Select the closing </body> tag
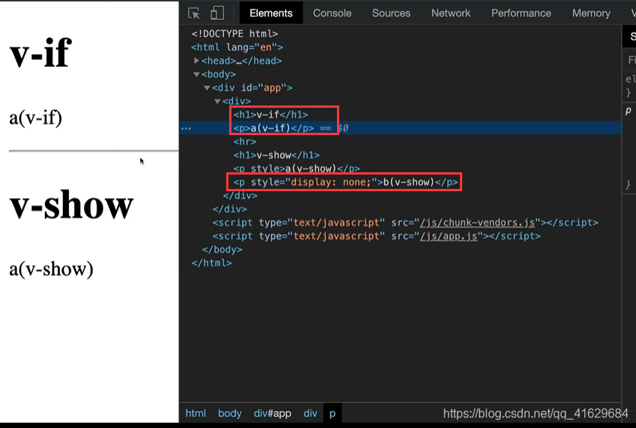This screenshot has height=428, width=636. 222,249
